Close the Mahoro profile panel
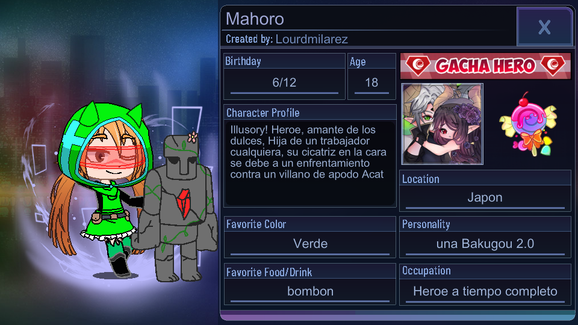This screenshot has width=578, height=325. [544, 27]
